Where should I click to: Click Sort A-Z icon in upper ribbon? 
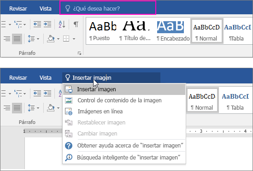point(62,24)
